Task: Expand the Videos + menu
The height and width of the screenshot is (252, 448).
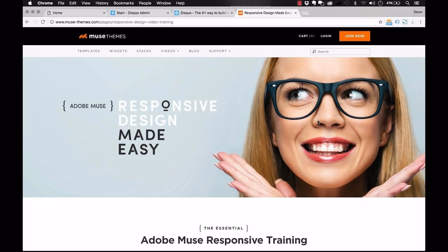Action: 170,51
